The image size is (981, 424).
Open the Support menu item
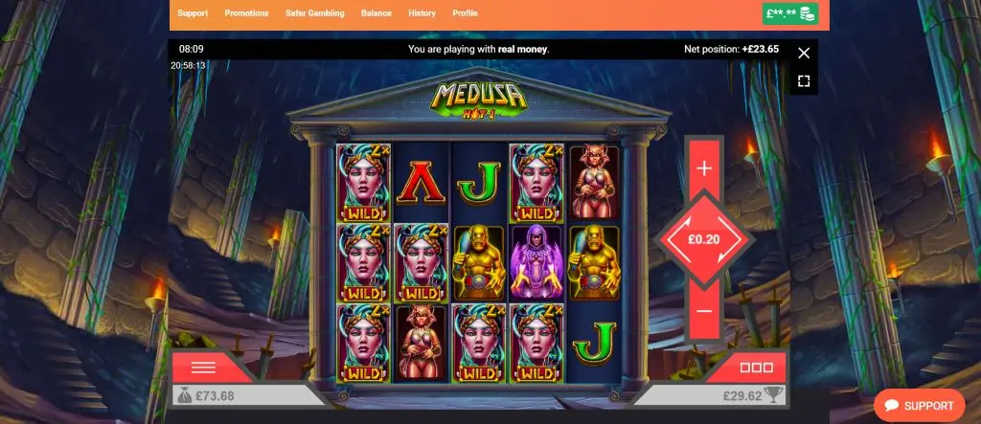193,13
